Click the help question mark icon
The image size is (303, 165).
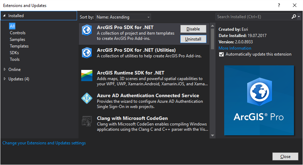pyautogui.click(x=279, y=6)
